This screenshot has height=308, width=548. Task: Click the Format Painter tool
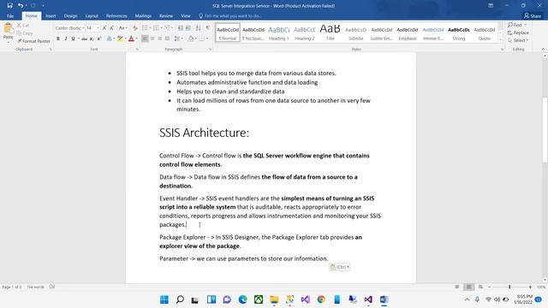click(34, 41)
